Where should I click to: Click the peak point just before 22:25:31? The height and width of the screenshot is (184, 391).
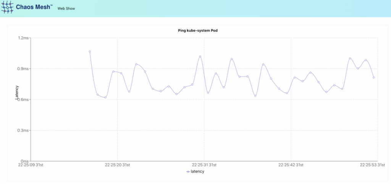click(x=200, y=57)
